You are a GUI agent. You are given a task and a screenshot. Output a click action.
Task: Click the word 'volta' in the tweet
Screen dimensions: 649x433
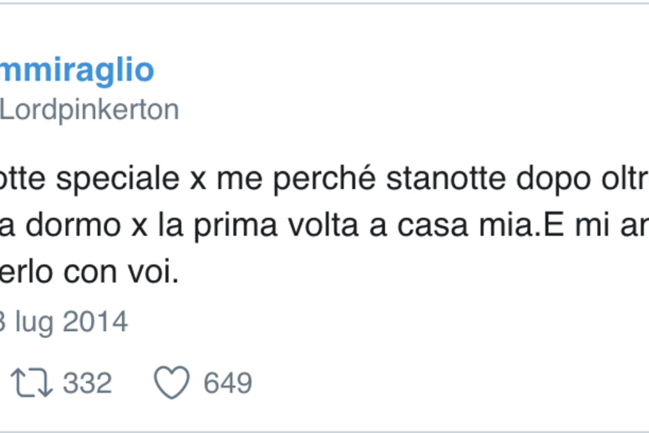[x=324, y=226]
